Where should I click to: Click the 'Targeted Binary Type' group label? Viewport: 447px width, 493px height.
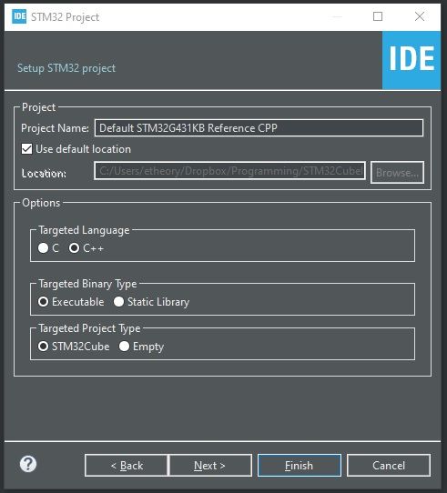[x=87, y=284]
